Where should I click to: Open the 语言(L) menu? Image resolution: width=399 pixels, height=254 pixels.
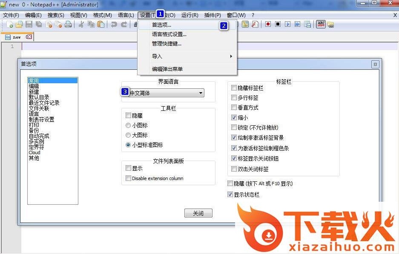click(x=126, y=15)
